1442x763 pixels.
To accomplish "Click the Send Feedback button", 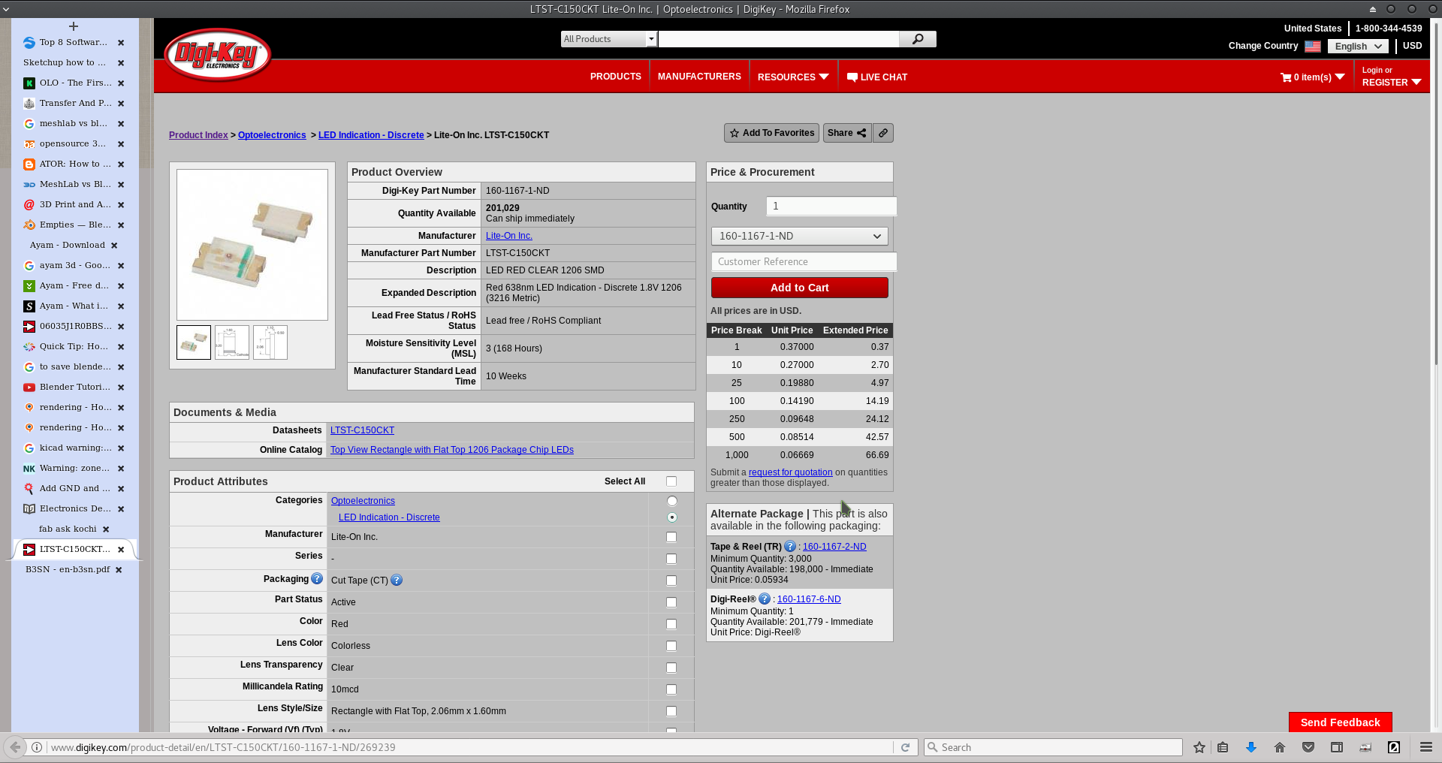I will [1341, 722].
